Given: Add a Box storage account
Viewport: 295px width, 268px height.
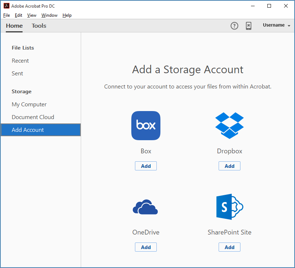Looking at the screenshot, I should 146,166.
